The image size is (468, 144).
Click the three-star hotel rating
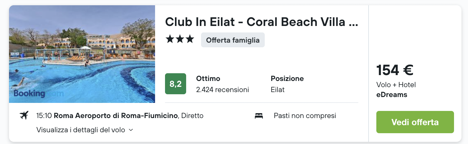tap(180, 39)
